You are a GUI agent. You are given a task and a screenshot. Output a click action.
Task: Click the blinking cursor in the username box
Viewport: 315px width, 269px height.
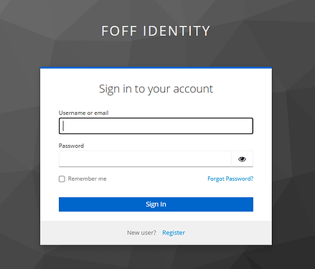63,126
